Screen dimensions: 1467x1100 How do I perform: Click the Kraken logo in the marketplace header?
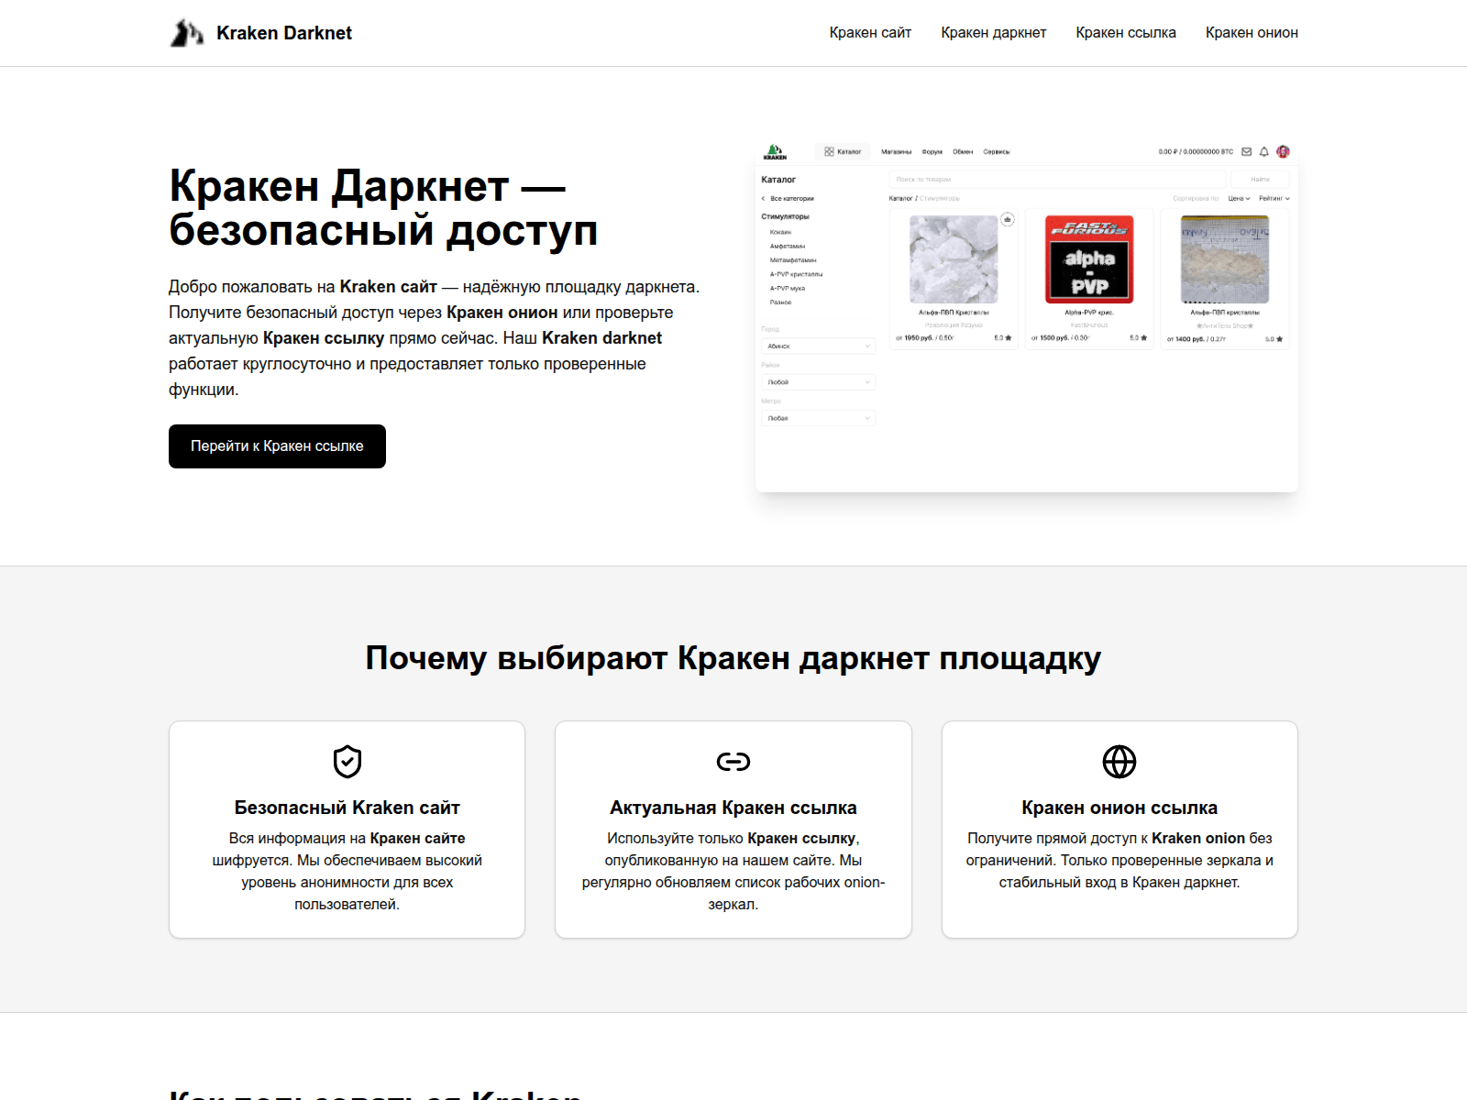click(775, 151)
